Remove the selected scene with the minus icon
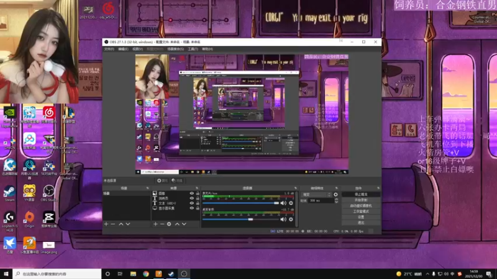497x279 pixels. click(x=113, y=224)
